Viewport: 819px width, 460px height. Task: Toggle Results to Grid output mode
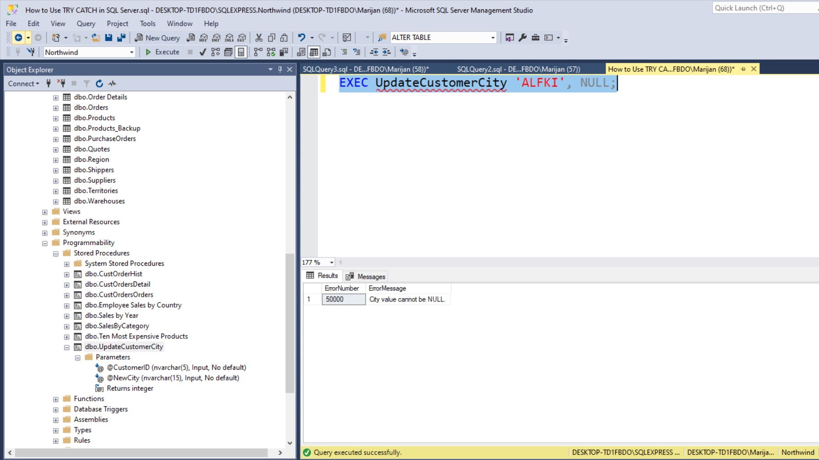(314, 52)
